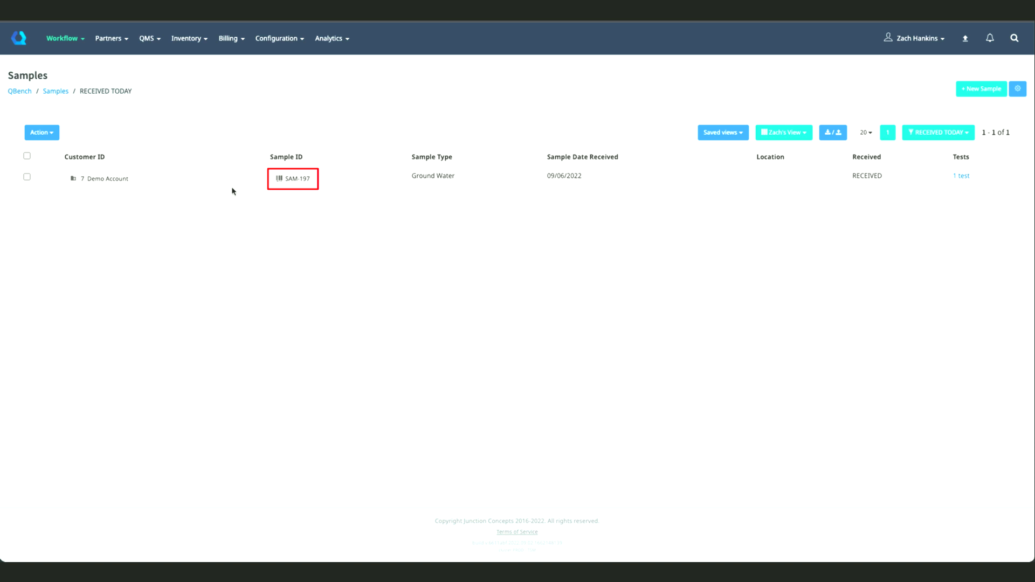This screenshot has height=582, width=1035.
Task: Check the Demo Account row checkbox
Action: [27, 177]
